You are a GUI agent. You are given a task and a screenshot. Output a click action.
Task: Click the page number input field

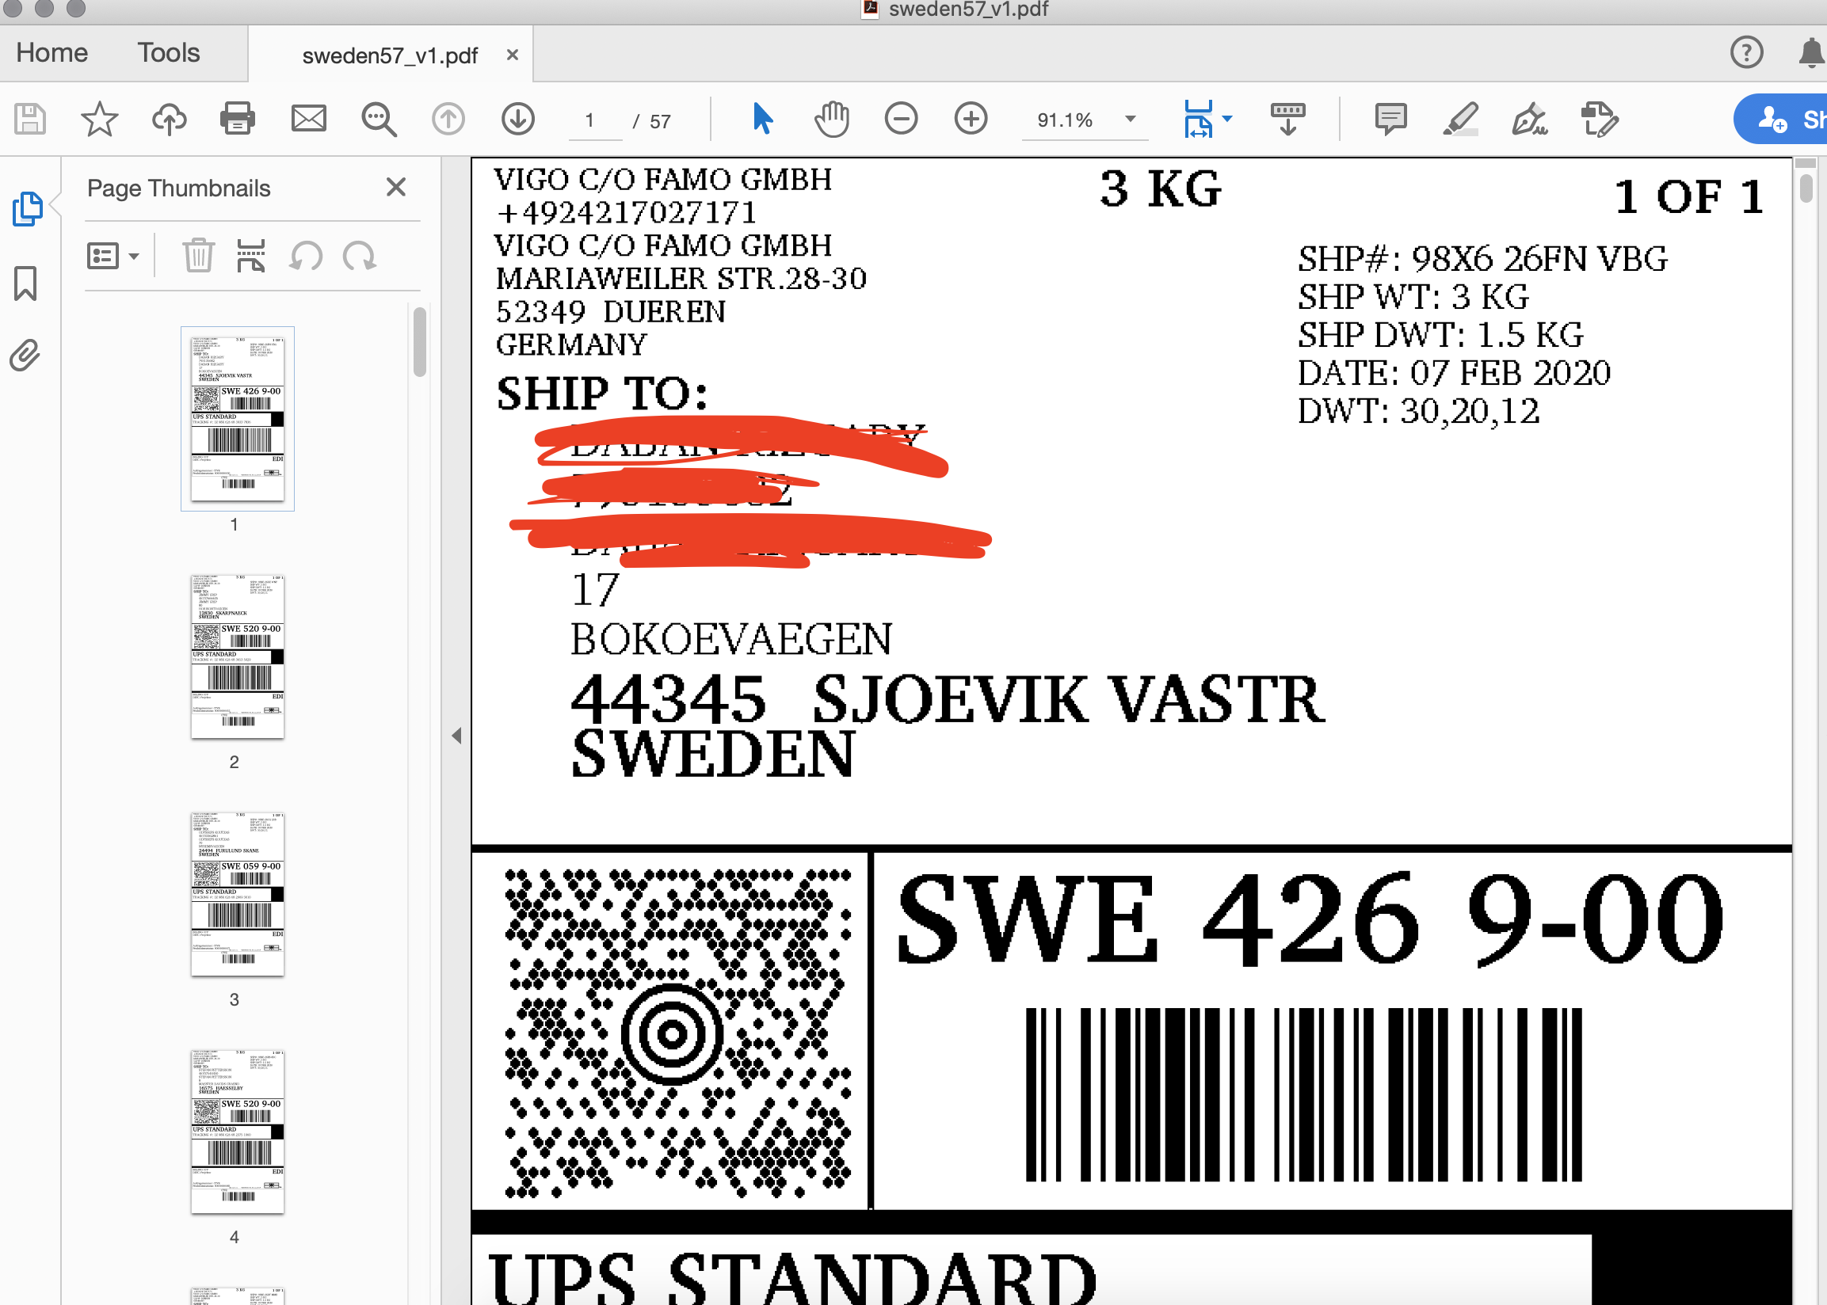point(594,120)
